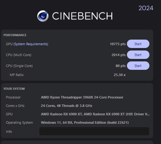Click the MP Ratio label
161x144 pixels.
17,75
